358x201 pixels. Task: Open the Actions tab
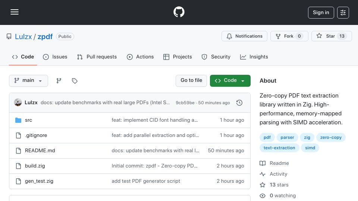140,57
